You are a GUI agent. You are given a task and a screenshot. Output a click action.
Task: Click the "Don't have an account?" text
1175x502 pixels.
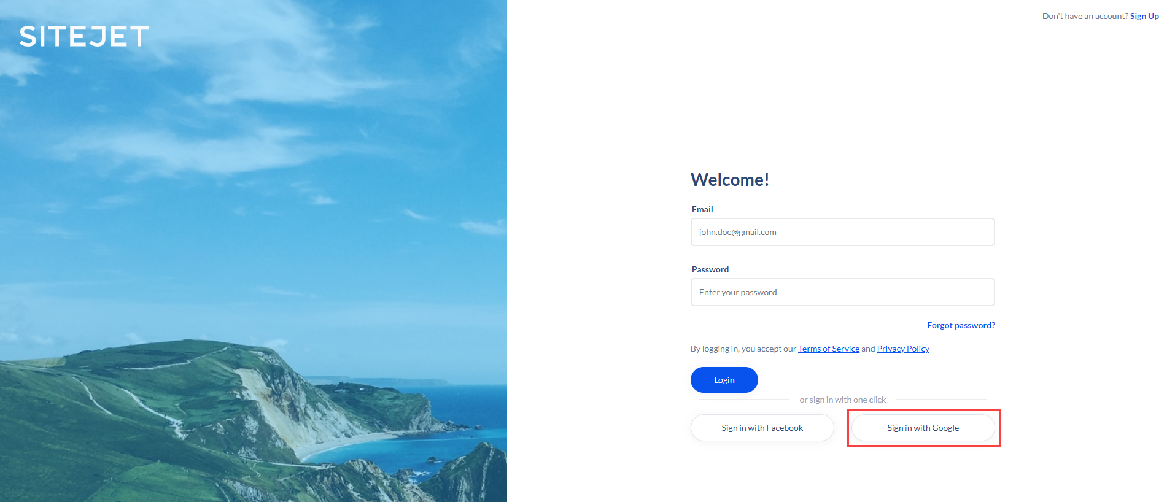(x=1085, y=16)
